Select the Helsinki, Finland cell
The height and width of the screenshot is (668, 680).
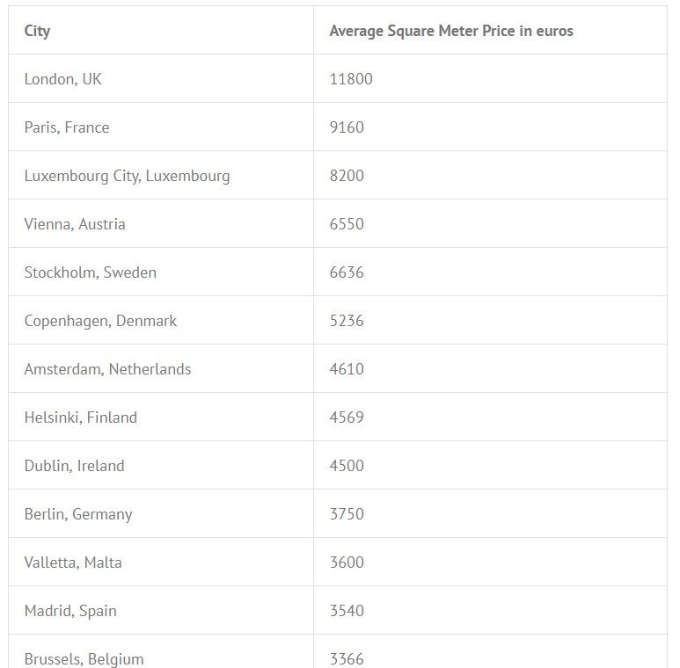tap(81, 417)
